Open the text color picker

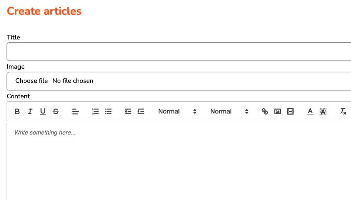click(x=310, y=111)
